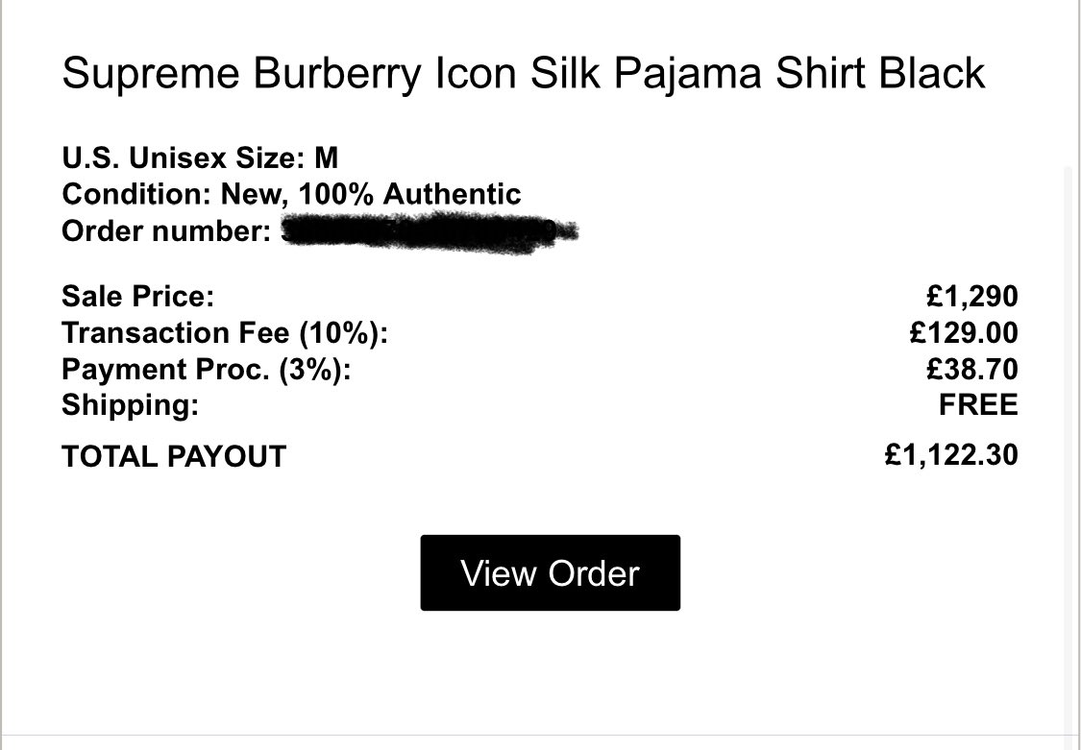Click the TOTAL PAYOUT label

coord(174,456)
